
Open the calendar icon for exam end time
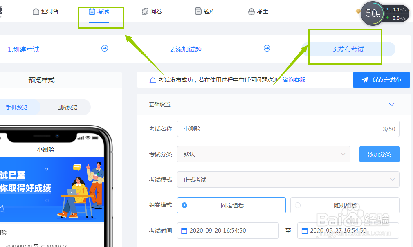pos(304,231)
